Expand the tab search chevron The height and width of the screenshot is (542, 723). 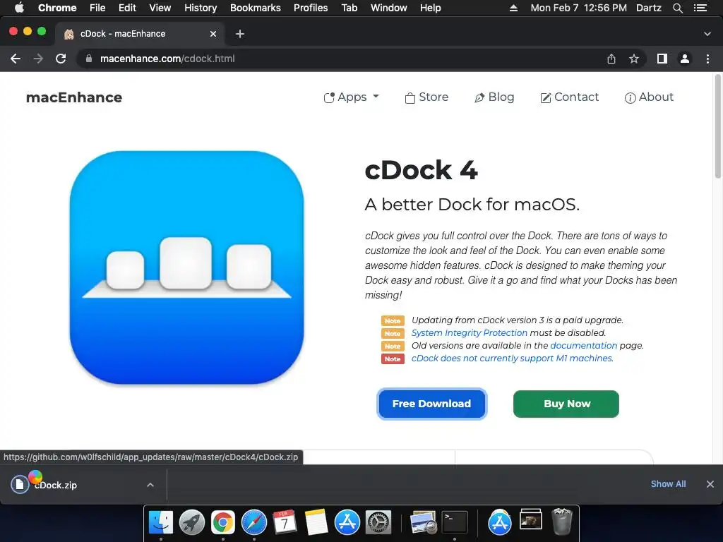[707, 34]
